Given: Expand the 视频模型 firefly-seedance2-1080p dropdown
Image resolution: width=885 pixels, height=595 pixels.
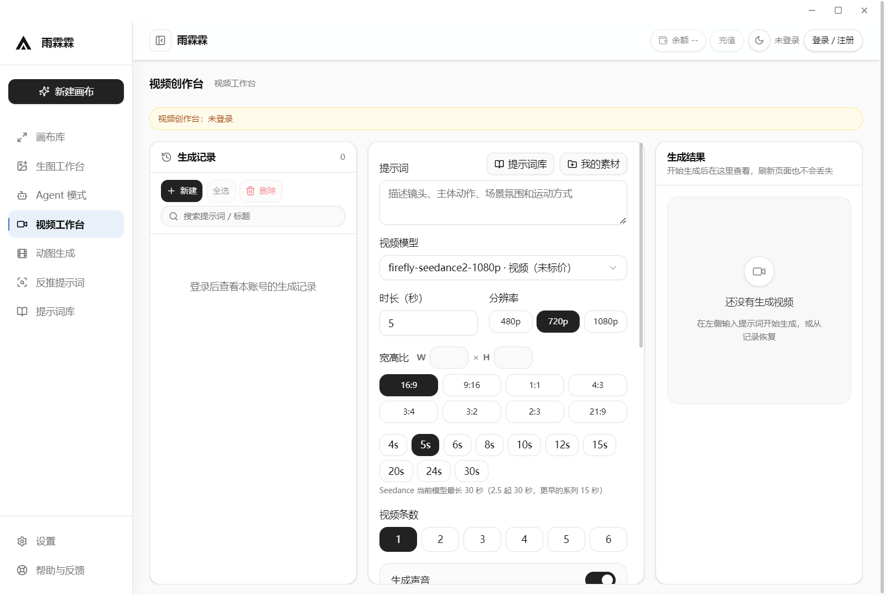Looking at the screenshot, I should (x=503, y=268).
